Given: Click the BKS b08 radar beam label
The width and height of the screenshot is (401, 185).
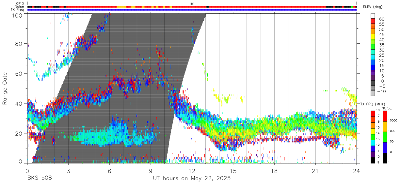Looking at the screenshot, I should [39, 178].
